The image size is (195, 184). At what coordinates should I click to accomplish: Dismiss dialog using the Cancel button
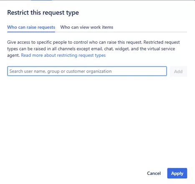(x=154, y=173)
